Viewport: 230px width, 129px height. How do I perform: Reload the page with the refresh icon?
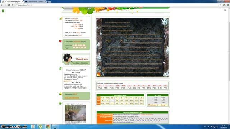[9, 5]
